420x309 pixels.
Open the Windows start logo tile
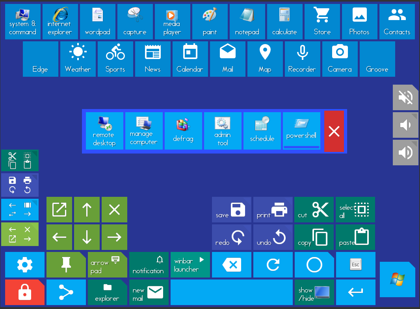pyautogui.click(x=398, y=279)
